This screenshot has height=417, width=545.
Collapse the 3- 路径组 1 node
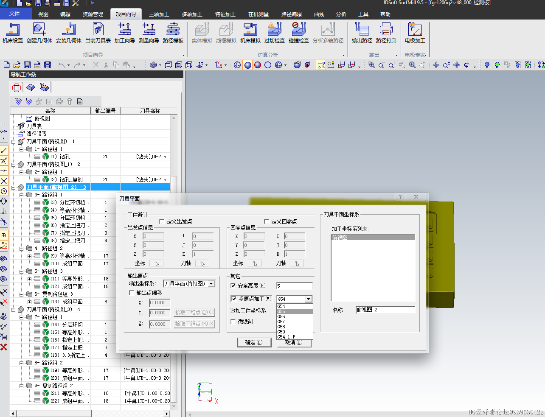click(21, 195)
